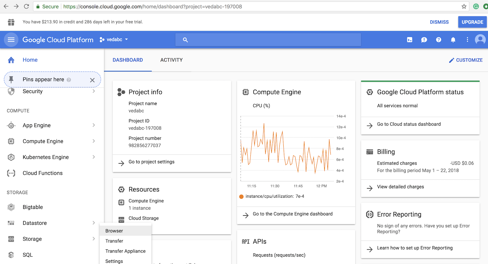The width and height of the screenshot is (488, 264).
Task: Click the Compute Engine sidebar icon
Action: (x=11, y=141)
